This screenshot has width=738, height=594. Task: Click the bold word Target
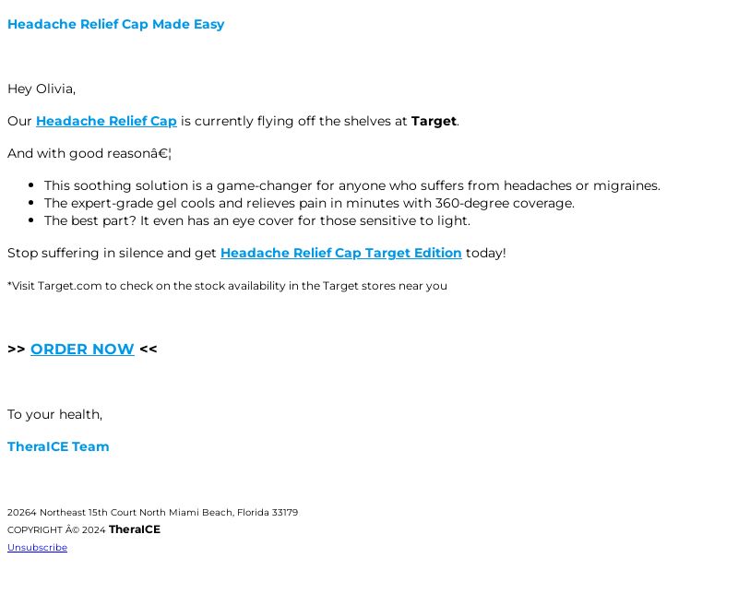point(434,121)
